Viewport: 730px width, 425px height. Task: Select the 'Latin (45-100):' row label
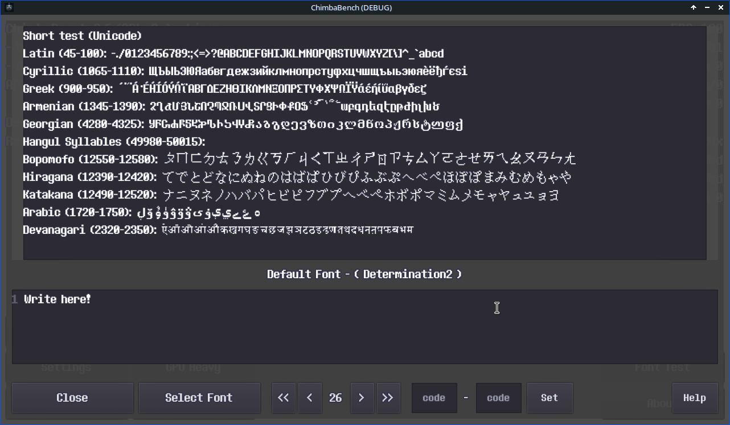tap(65, 53)
